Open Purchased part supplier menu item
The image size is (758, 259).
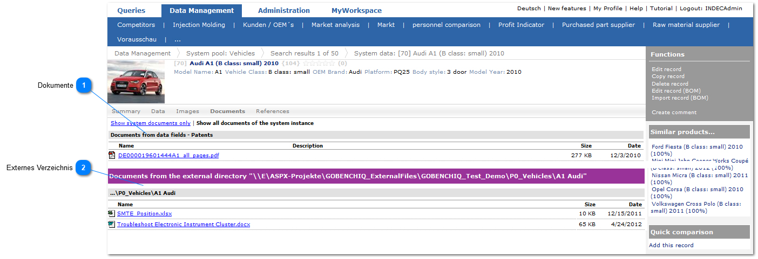click(598, 25)
